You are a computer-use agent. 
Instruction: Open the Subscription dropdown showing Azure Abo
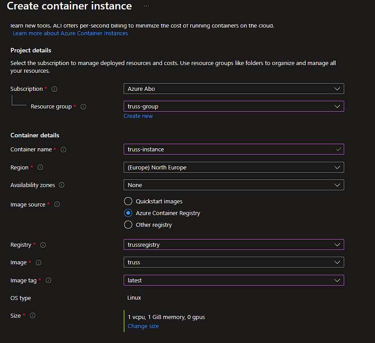click(x=234, y=89)
